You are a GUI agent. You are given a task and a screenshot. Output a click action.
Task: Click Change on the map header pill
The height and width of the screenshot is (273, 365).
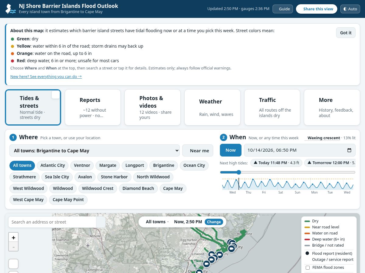click(214, 222)
